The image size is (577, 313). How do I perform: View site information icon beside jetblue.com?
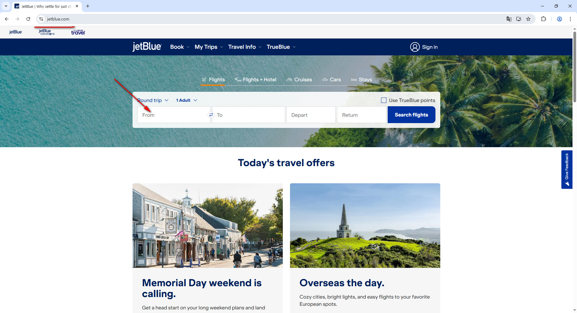pos(41,19)
